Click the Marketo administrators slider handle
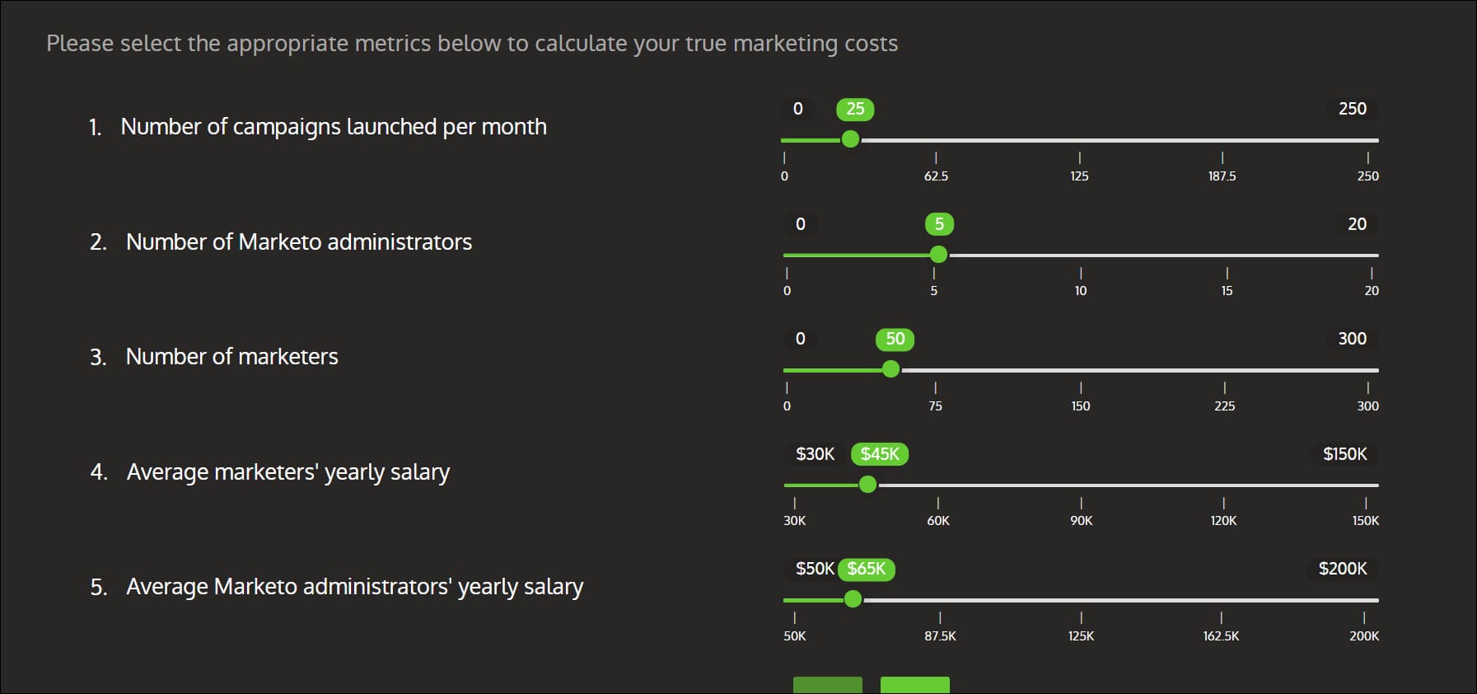This screenshot has height=694, width=1477. [938, 255]
